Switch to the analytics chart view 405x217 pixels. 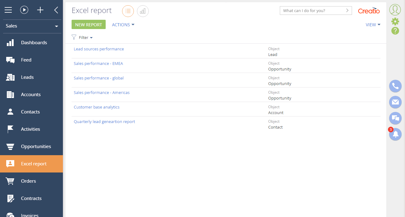pos(143,11)
